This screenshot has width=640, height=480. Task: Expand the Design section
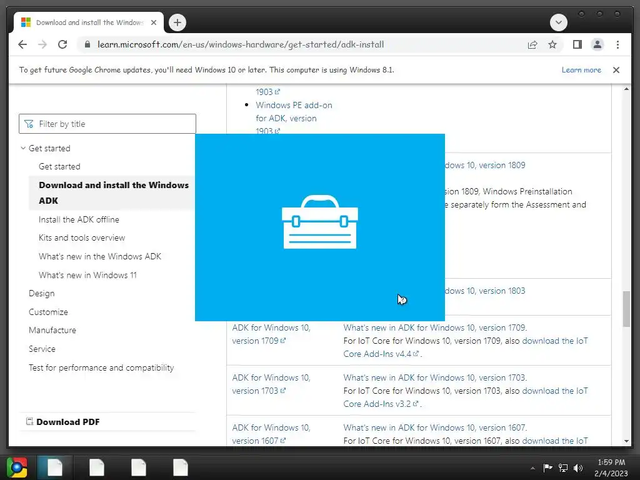click(42, 294)
